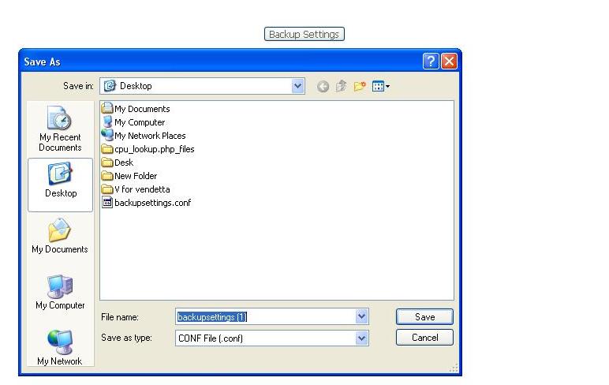The image size is (609, 385).
Task: Open My Documents in places sidebar
Action: [x=60, y=236]
